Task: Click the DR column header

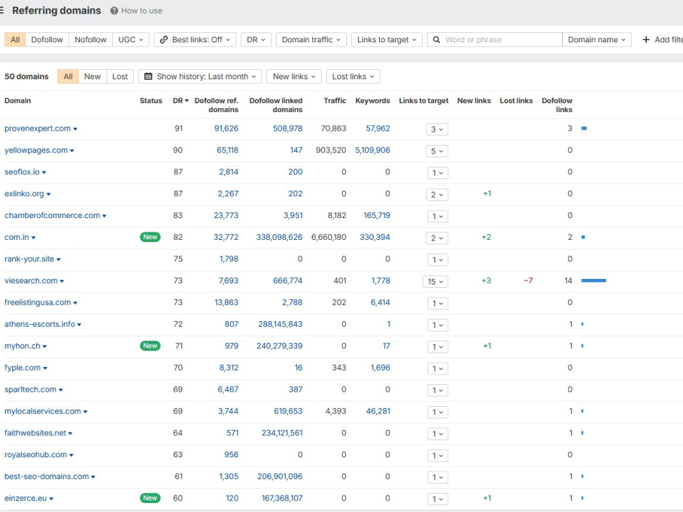Action: [178, 100]
